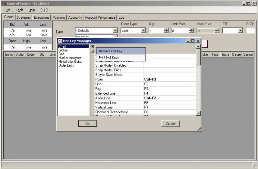This screenshot has height=169, width=258.
Task: Open the Tools menu
Action: point(19,10)
